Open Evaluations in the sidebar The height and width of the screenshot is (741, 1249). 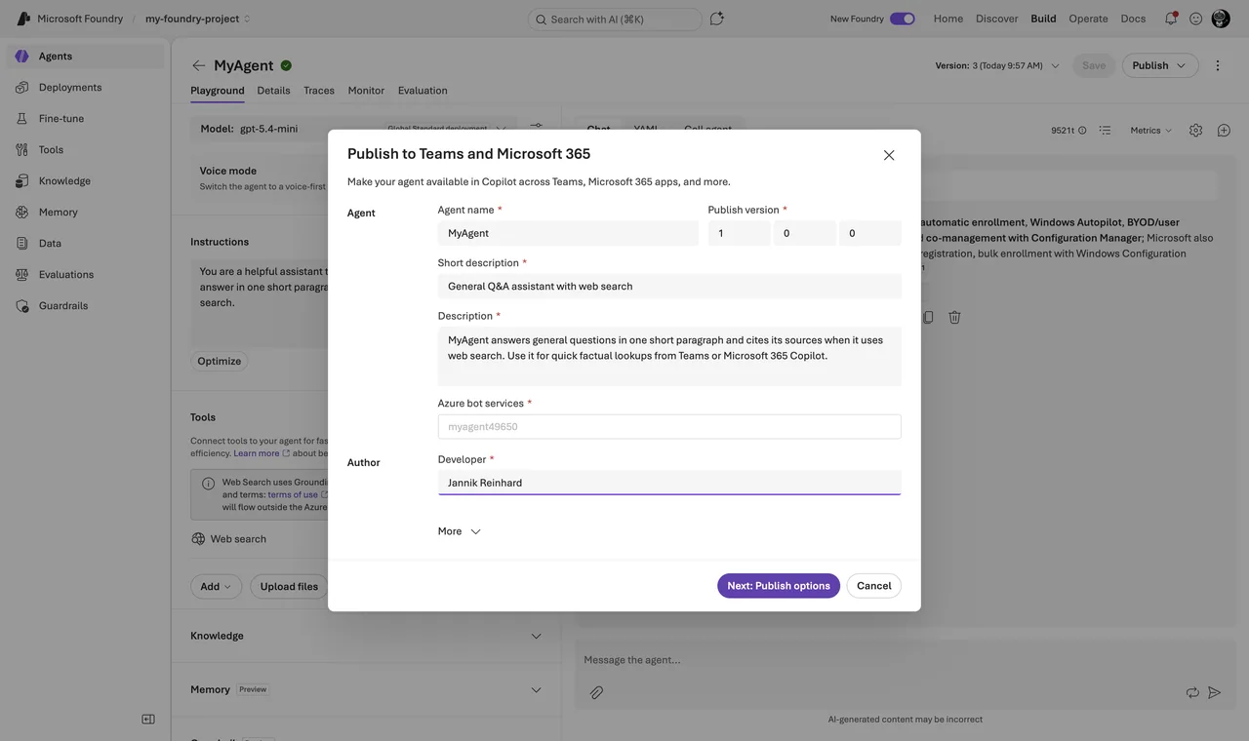(x=86, y=275)
